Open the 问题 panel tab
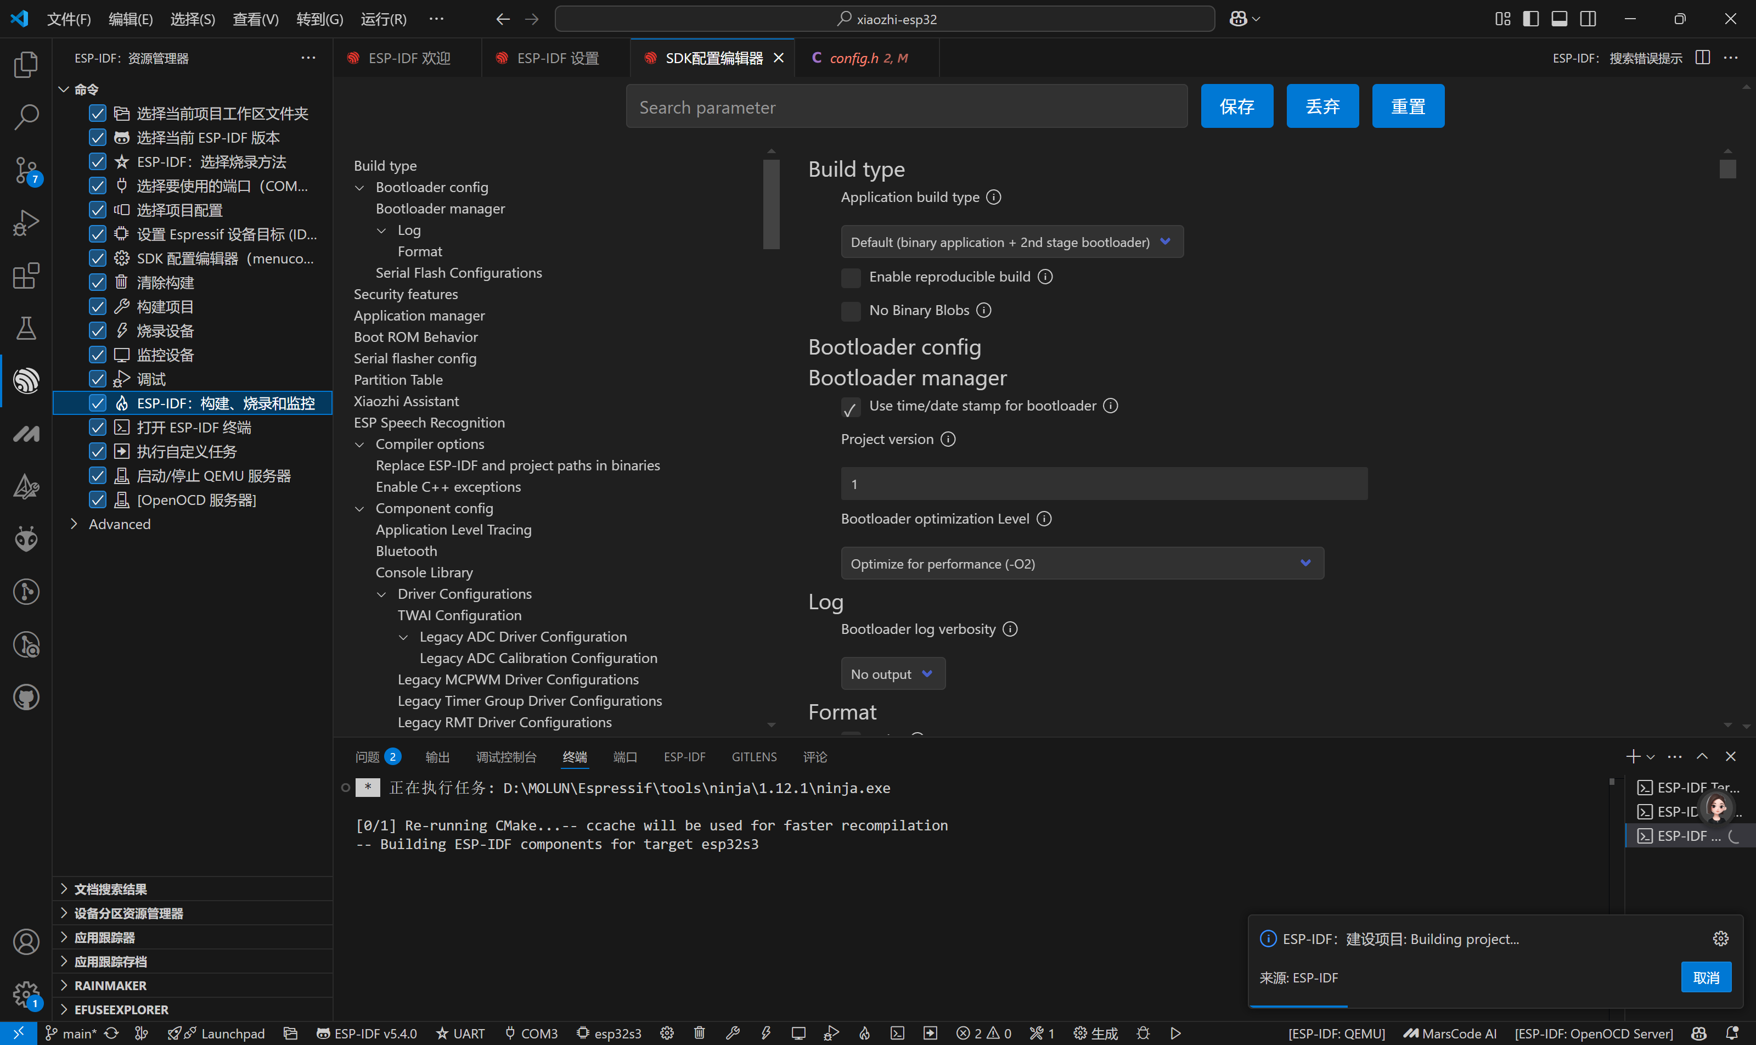This screenshot has width=1756, height=1045. pyautogui.click(x=368, y=757)
